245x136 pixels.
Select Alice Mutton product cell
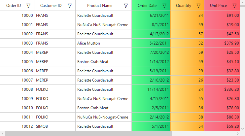[x=104, y=43]
